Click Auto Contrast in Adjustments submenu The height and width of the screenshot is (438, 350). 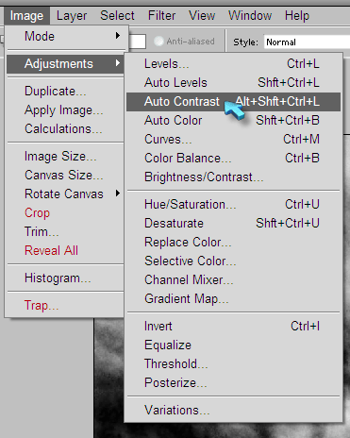233,102
